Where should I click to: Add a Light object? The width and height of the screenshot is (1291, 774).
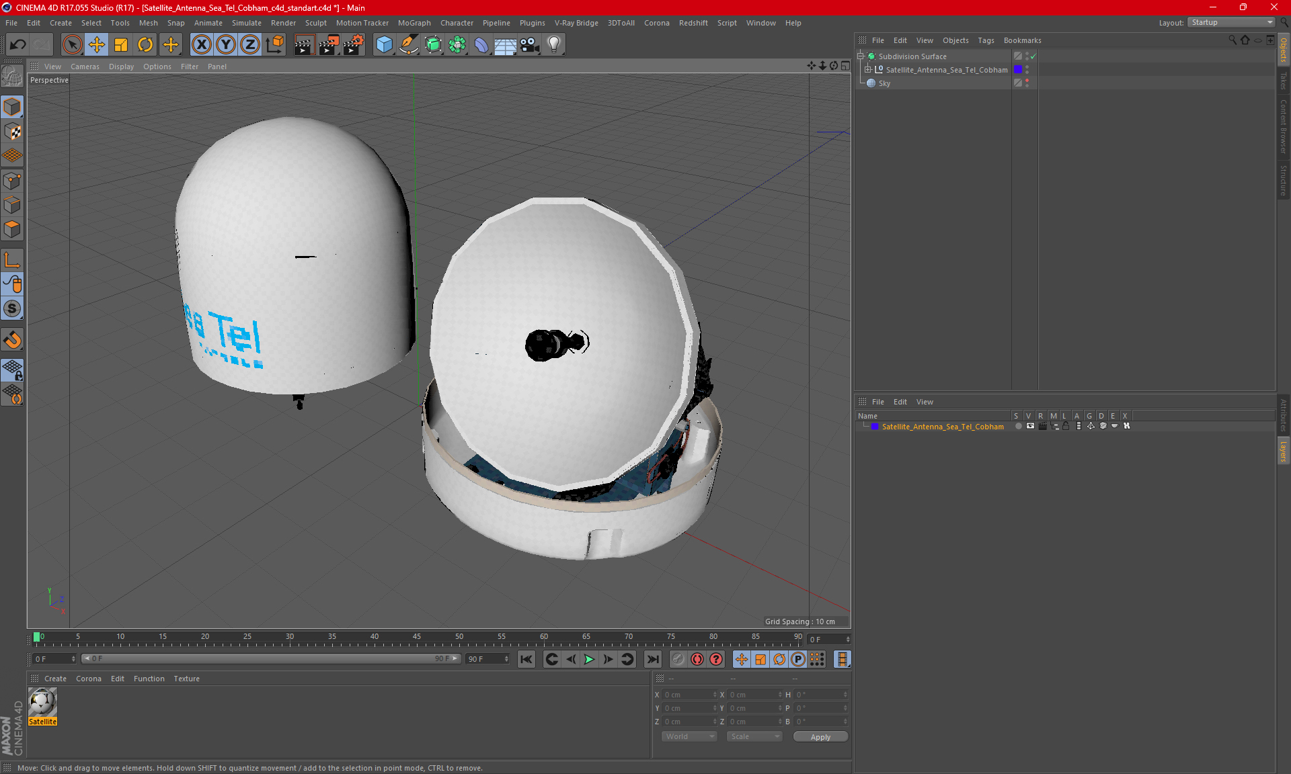[x=553, y=45]
